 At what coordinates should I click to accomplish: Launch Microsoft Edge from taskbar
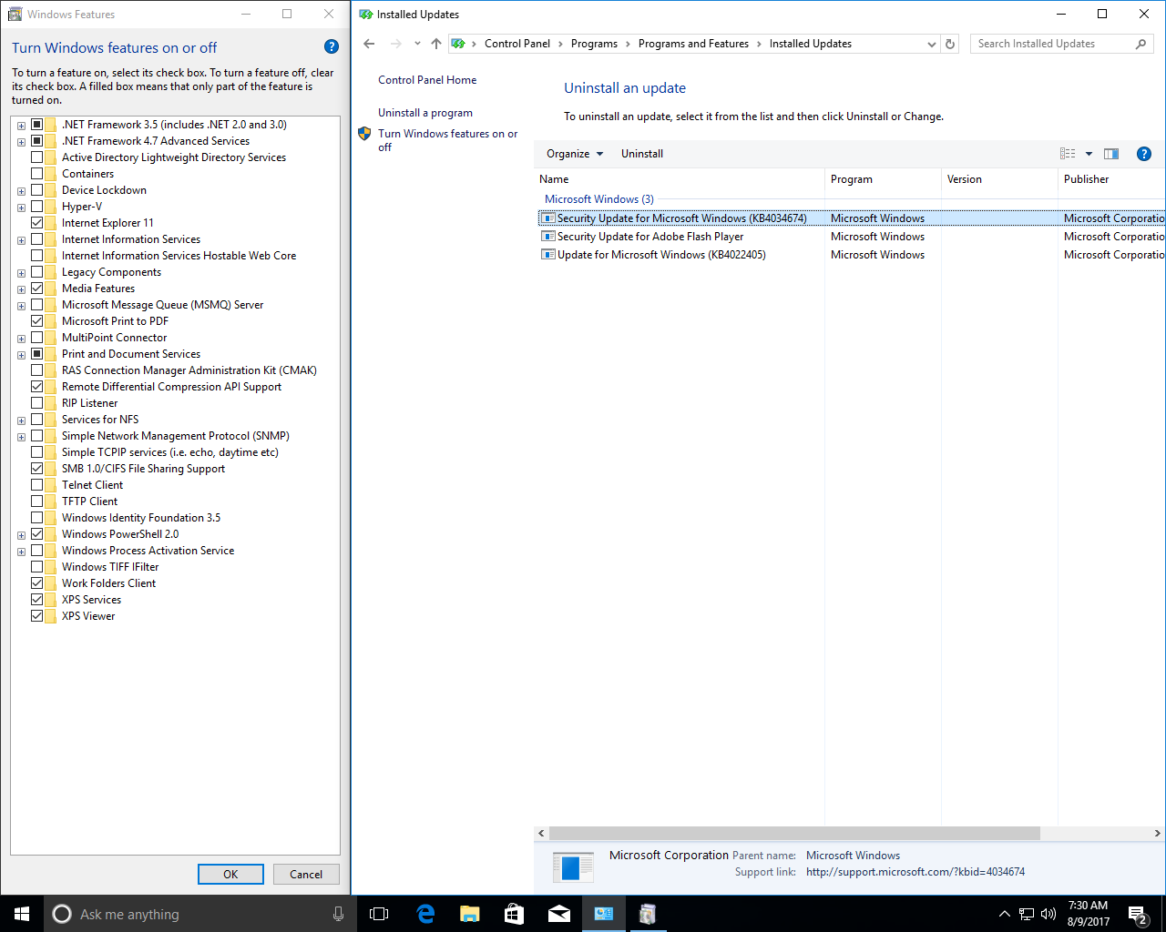[x=425, y=914]
